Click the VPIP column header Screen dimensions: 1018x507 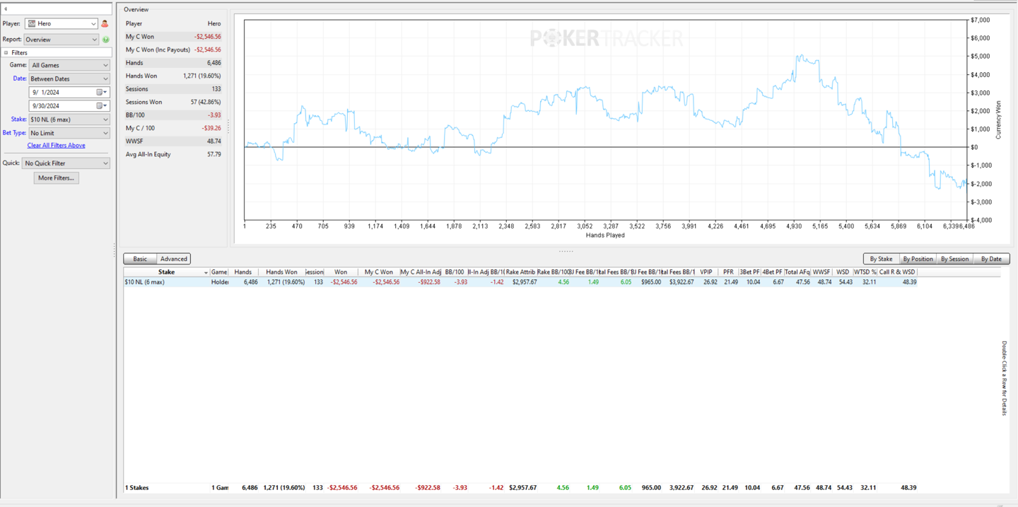coord(706,272)
